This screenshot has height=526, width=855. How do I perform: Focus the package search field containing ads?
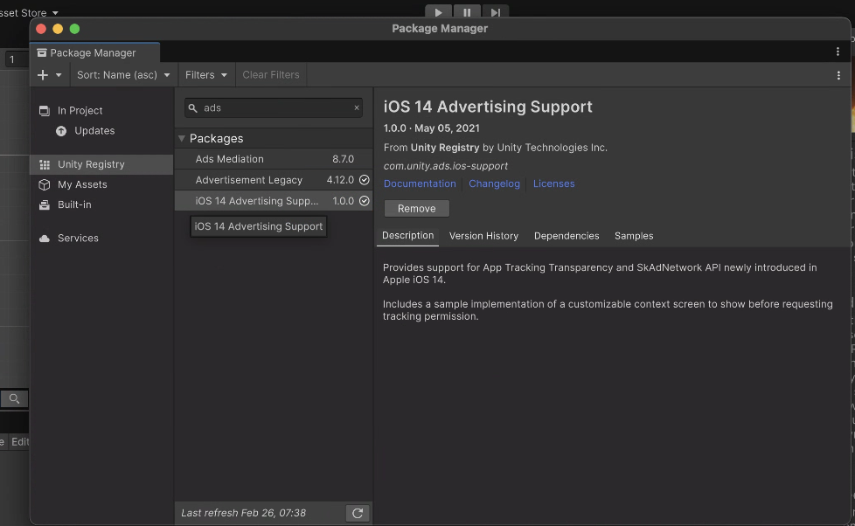273,108
